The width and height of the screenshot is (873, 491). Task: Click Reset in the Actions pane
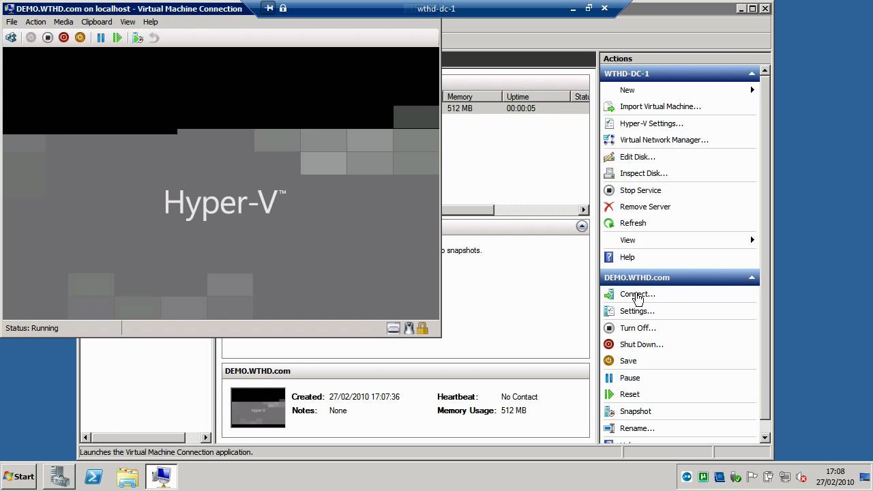click(x=630, y=394)
